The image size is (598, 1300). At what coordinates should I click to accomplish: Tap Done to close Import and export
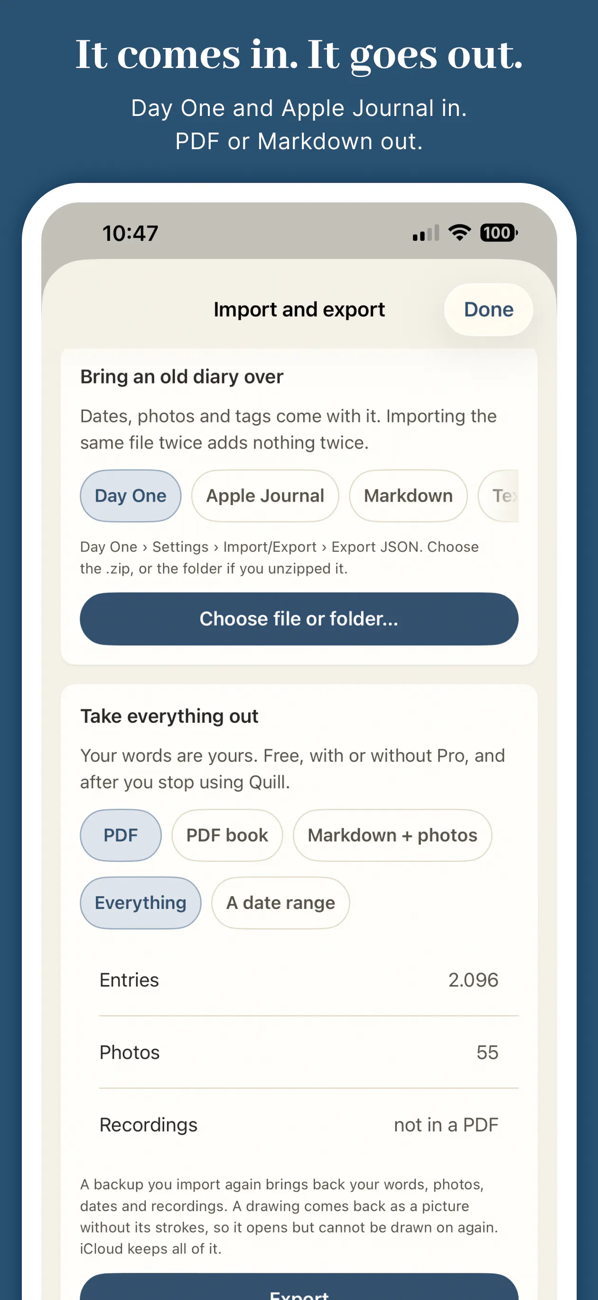(488, 309)
